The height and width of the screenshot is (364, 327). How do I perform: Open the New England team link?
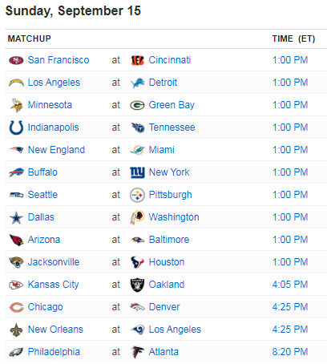56,150
